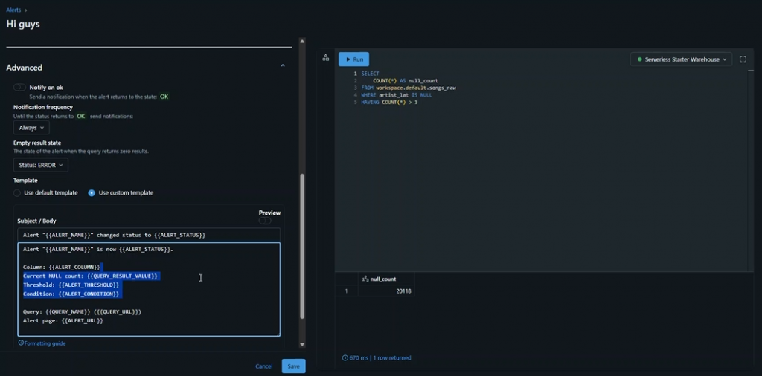Click the Formatting guide info icon
This screenshot has width=762, height=376.
pyautogui.click(x=21, y=343)
